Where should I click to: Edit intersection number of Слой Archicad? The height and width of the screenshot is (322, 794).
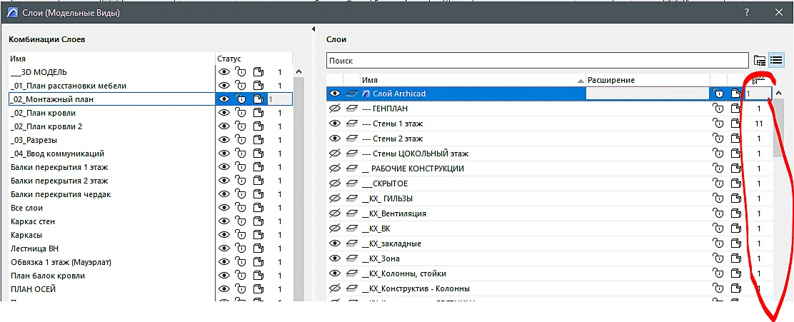(758, 94)
